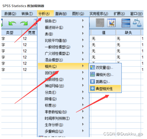Click the 类型 column header

(x=11, y=33)
